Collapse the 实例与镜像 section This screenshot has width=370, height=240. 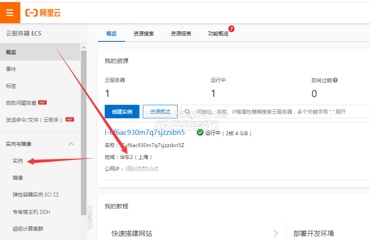(71, 144)
